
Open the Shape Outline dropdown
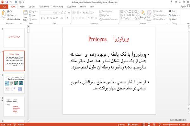[x=160, y=15]
